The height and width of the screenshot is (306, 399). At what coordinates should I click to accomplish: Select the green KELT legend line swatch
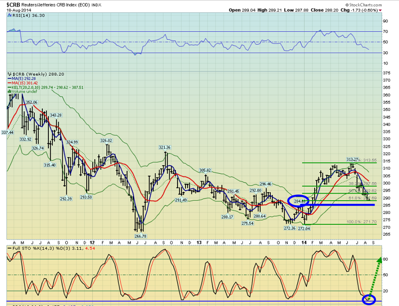(x=9, y=88)
